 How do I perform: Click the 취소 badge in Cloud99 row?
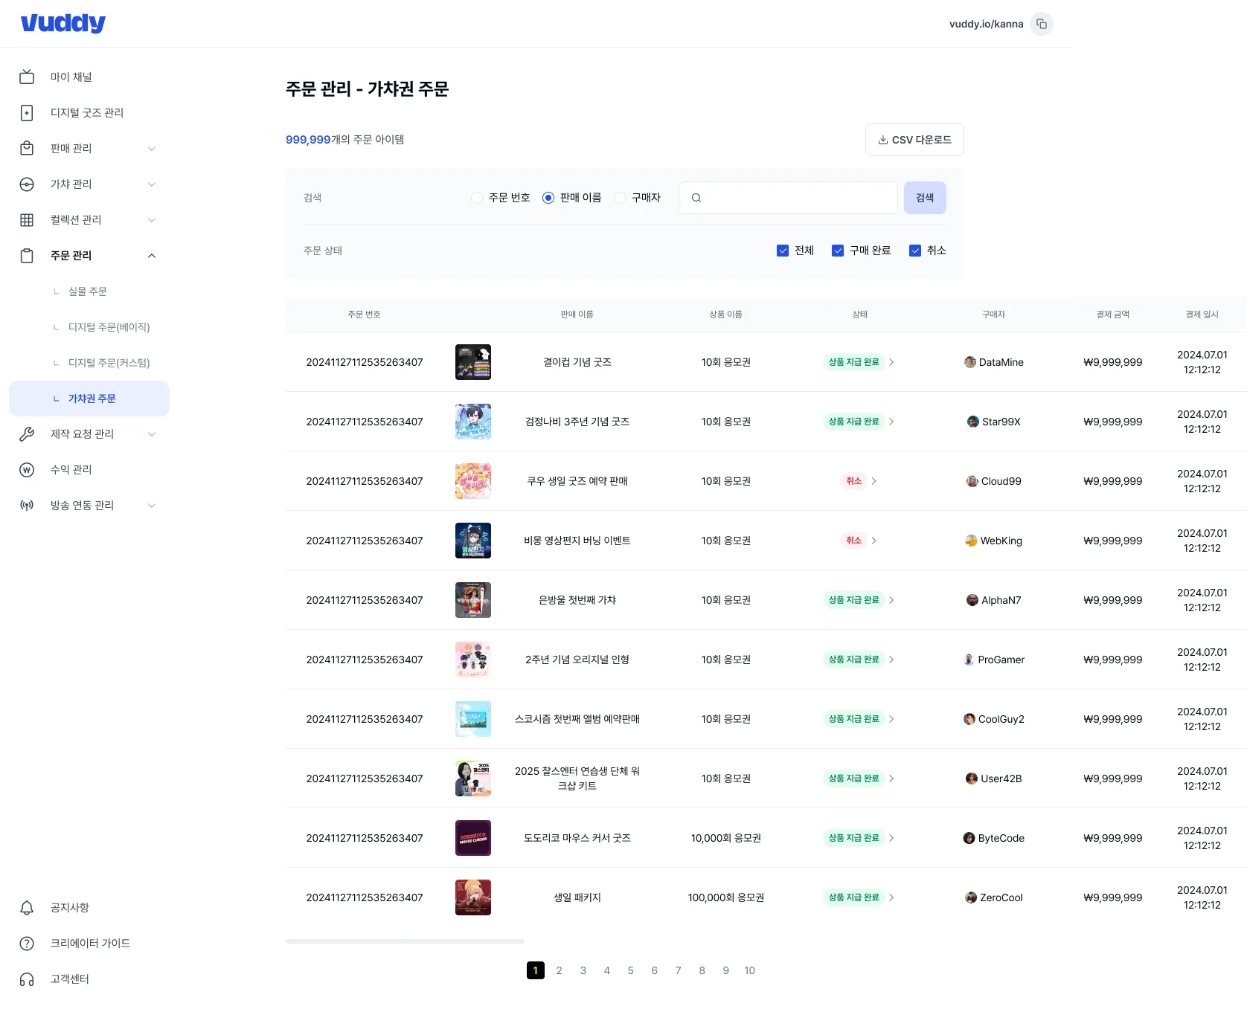[854, 481]
